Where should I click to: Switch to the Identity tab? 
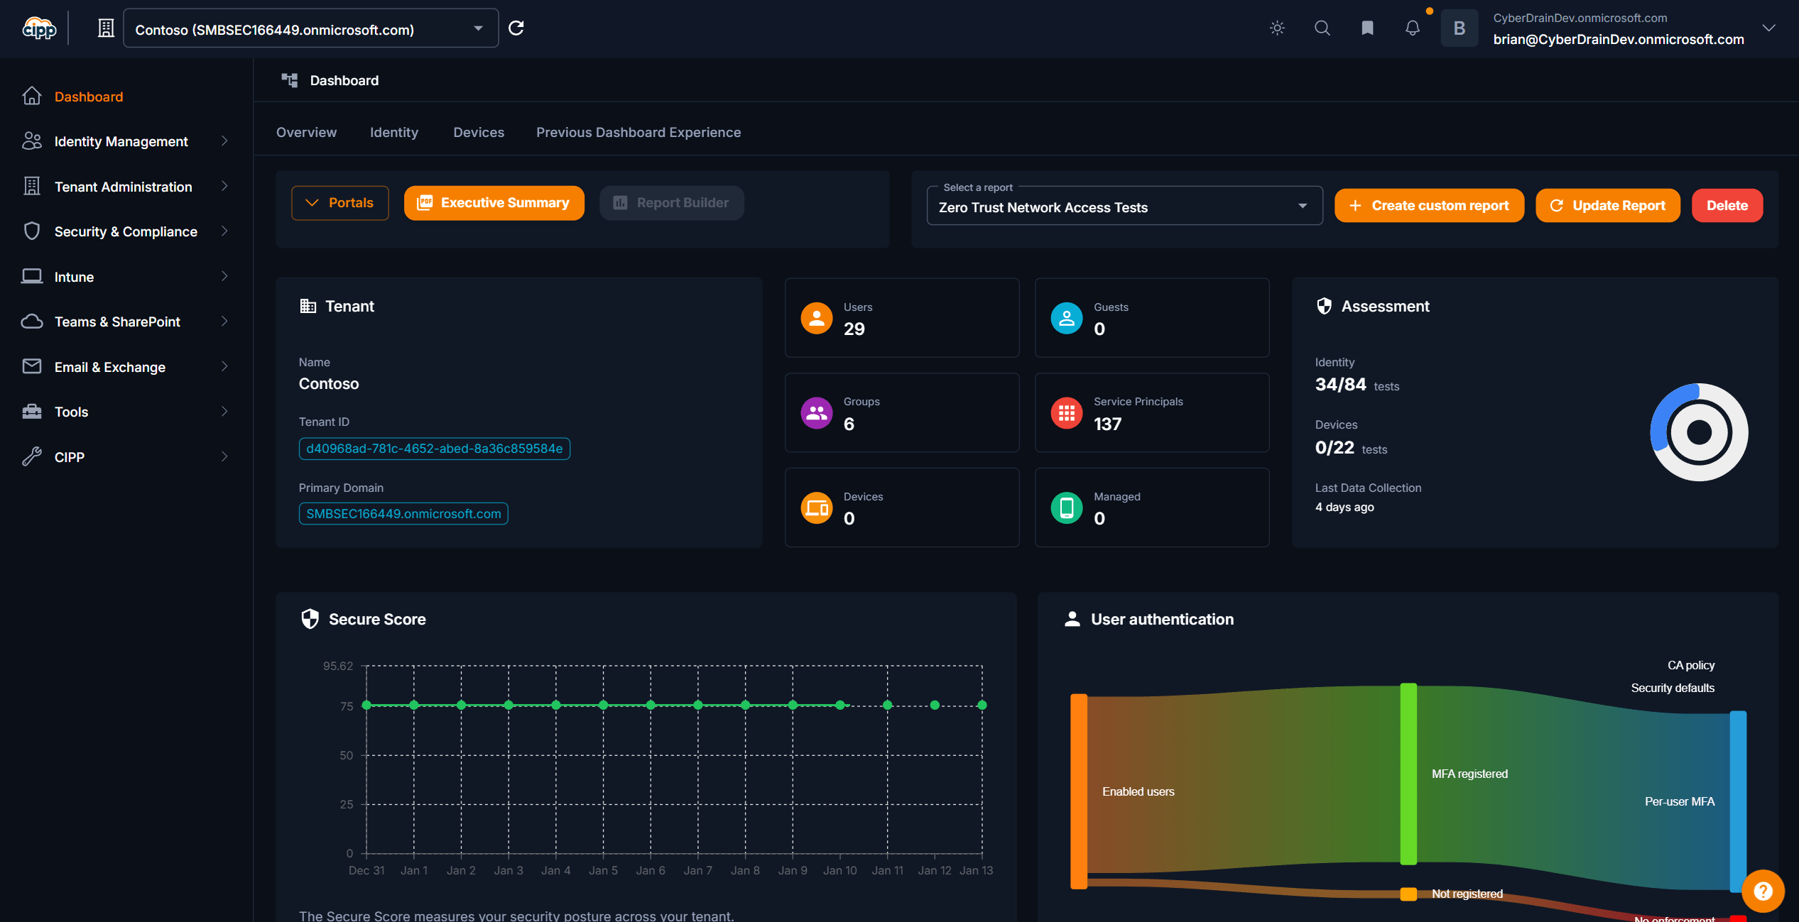(x=394, y=132)
